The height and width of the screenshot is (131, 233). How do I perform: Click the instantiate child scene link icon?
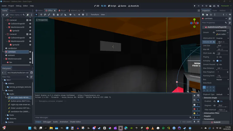(7, 15)
